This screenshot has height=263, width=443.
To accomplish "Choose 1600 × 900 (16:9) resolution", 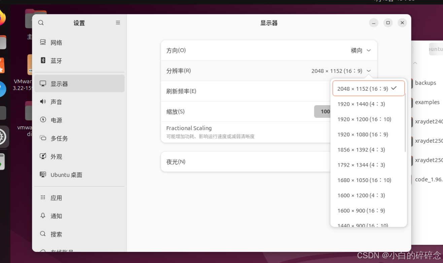I will [368, 211].
